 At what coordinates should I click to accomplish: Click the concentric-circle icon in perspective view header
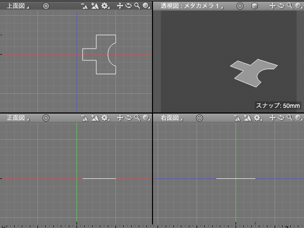click(240, 6)
